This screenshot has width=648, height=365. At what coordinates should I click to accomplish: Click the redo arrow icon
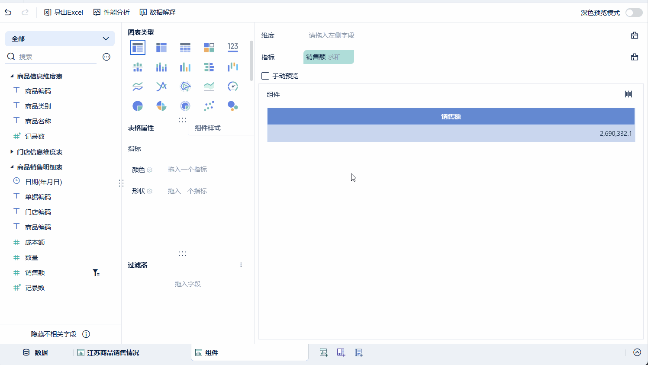click(25, 13)
